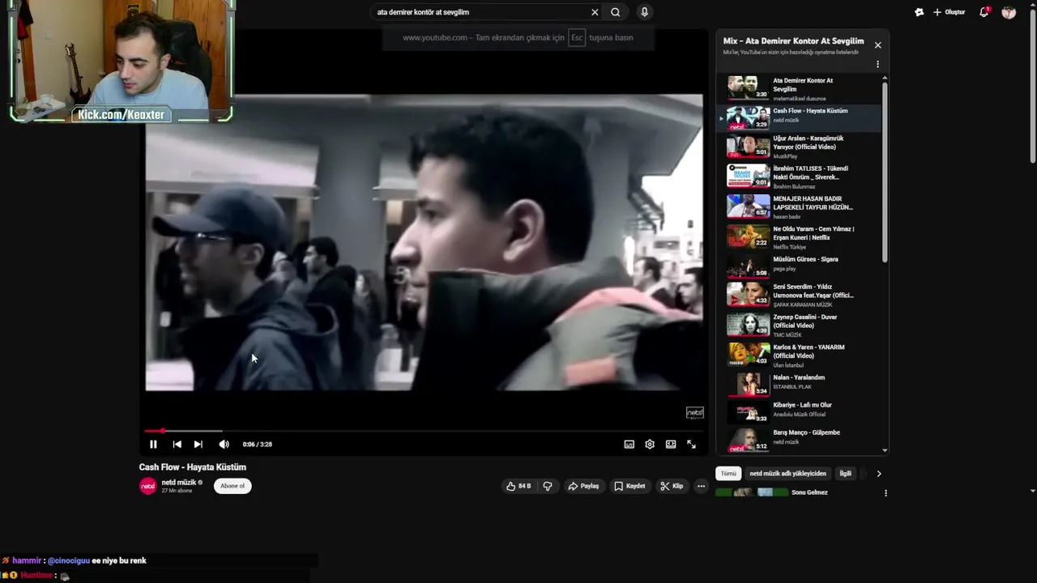Create a clip with the Klip button

(672, 486)
